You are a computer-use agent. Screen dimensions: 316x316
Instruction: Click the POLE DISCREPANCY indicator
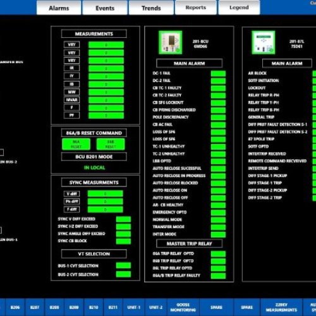coord(218,118)
